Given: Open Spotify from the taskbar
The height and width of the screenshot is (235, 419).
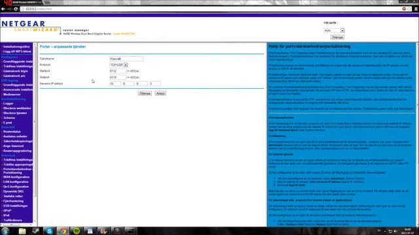Looking at the screenshot, I should coord(77,231).
